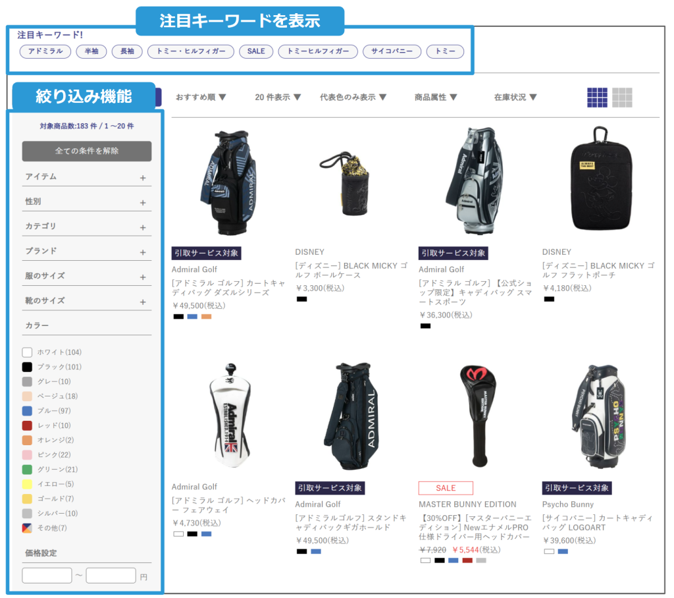Open the BLACK MICKY ball case image
The image size is (674, 598).
click(346, 183)
